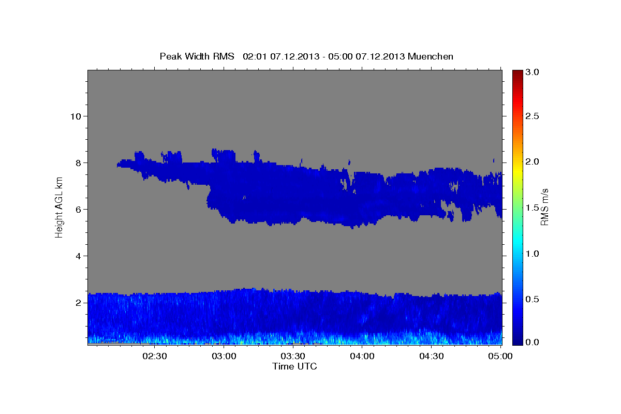Click the colorbar value 1.5
The image size is (621, 414).
pos(533,208)
